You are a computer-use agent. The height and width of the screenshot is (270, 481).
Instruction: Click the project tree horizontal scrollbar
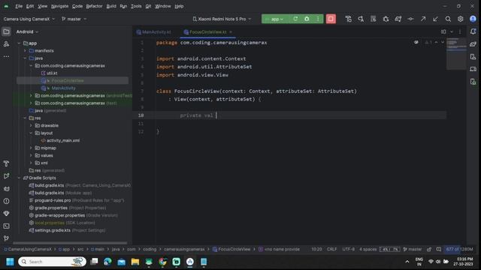[70, 243]
